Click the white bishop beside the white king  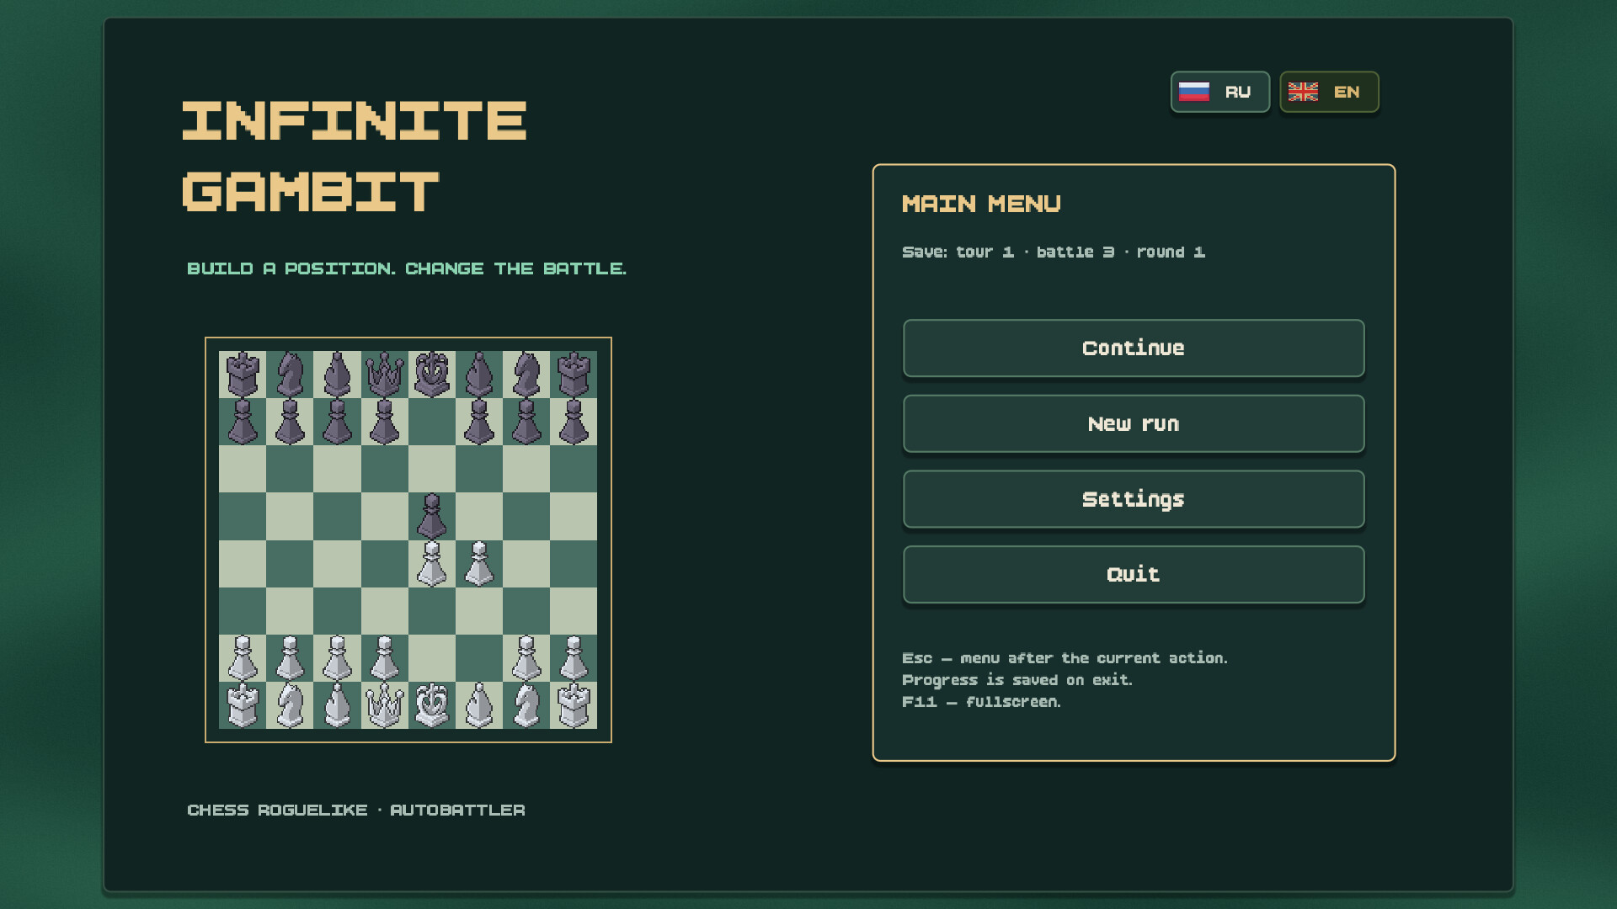tap(479, 705)
